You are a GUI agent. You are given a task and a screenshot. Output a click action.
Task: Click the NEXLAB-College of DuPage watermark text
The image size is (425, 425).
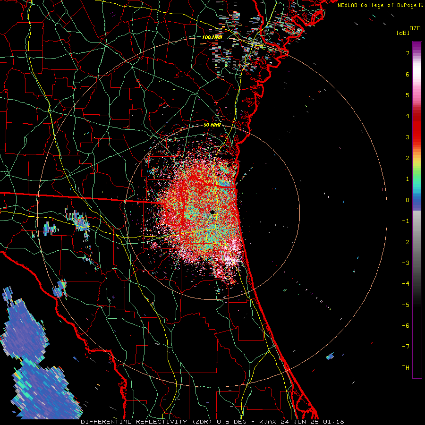tap(378, 5)
